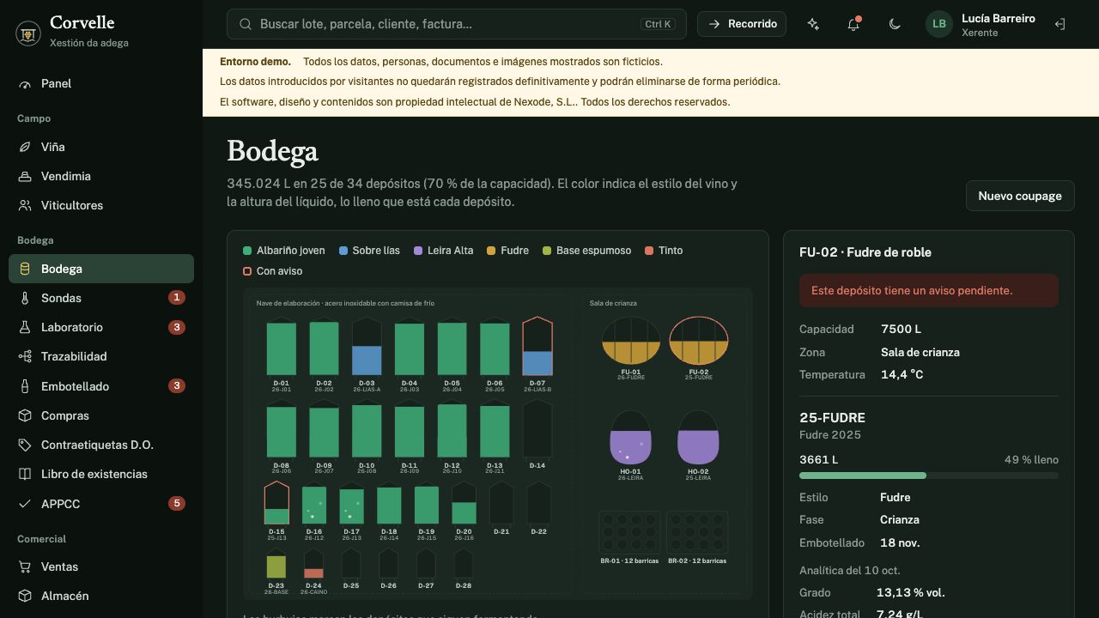Open Viticultores page
This screenshot has width=1099, height=618.
[101, 205]
